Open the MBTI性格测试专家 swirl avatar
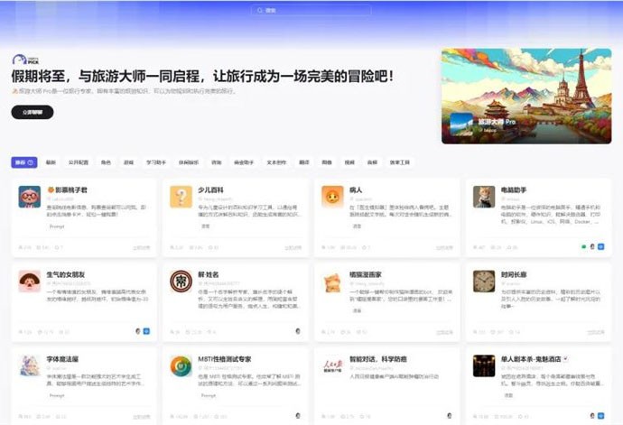 [x=181, y=365]
